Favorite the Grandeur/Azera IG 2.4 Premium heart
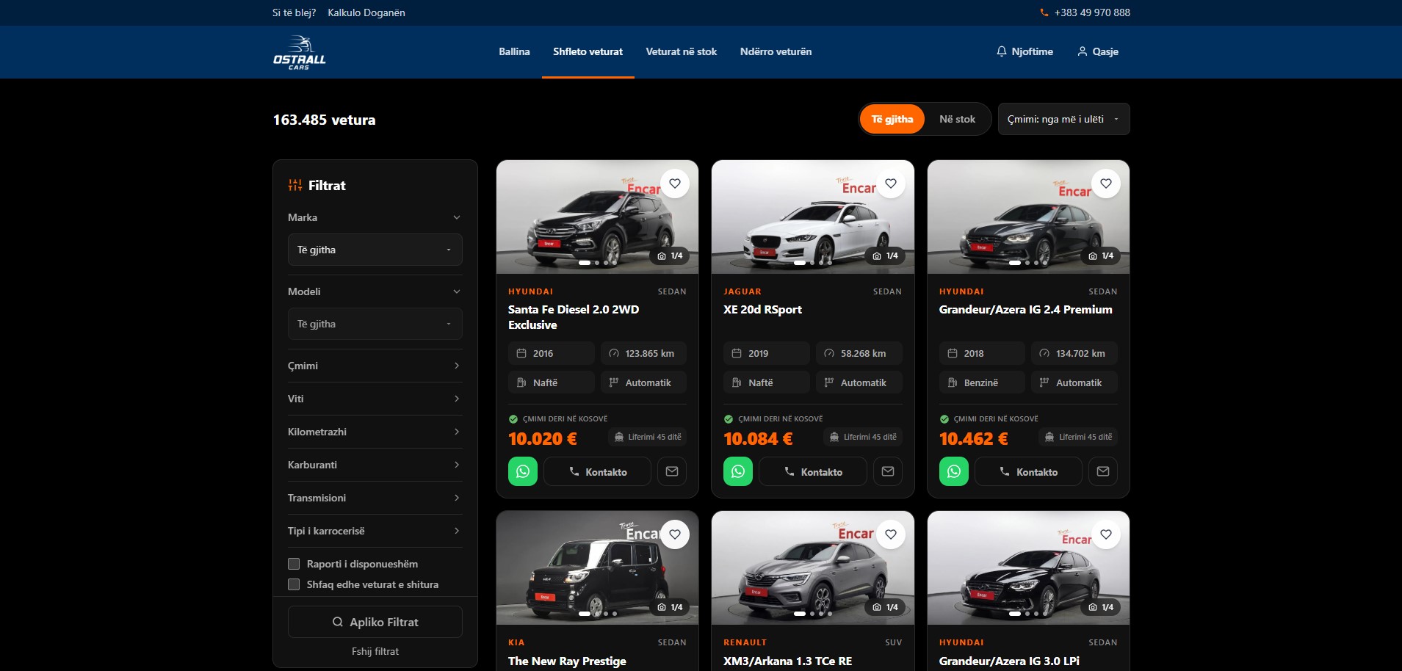Viewport: 1402px width, 671px height. click(1106, 184)
